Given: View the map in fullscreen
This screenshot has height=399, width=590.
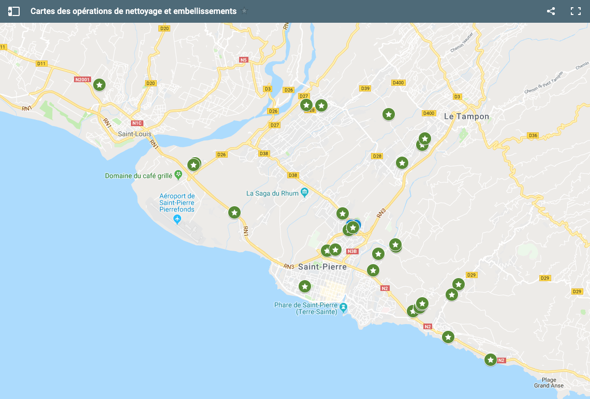Looking at the screenshot, I should 576,11.
